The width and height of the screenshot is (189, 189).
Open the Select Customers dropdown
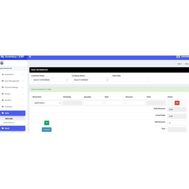(49, 80)
